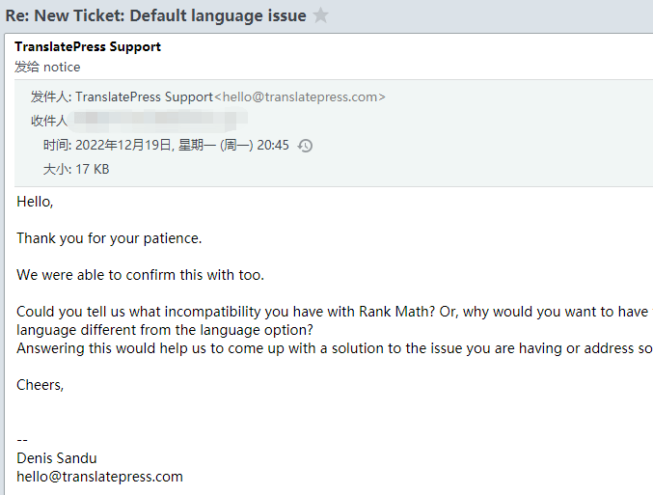Select the 'notice' recipient name

(62, 67)
